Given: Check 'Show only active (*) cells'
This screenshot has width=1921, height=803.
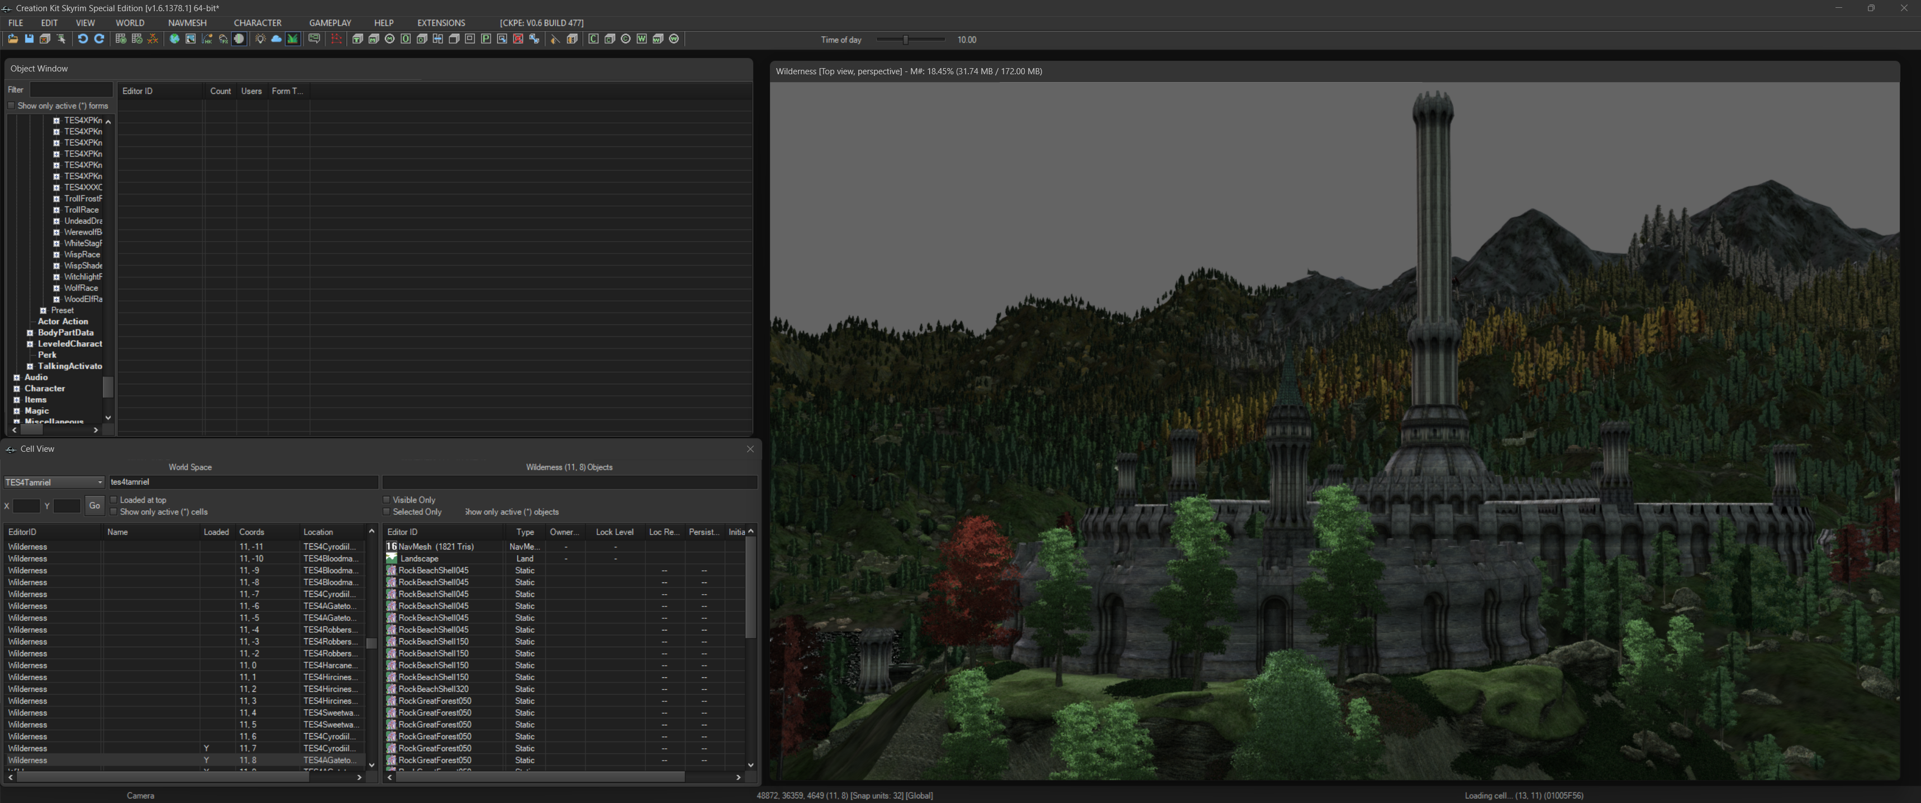Looking at the screenshot, I should point(114,512).
